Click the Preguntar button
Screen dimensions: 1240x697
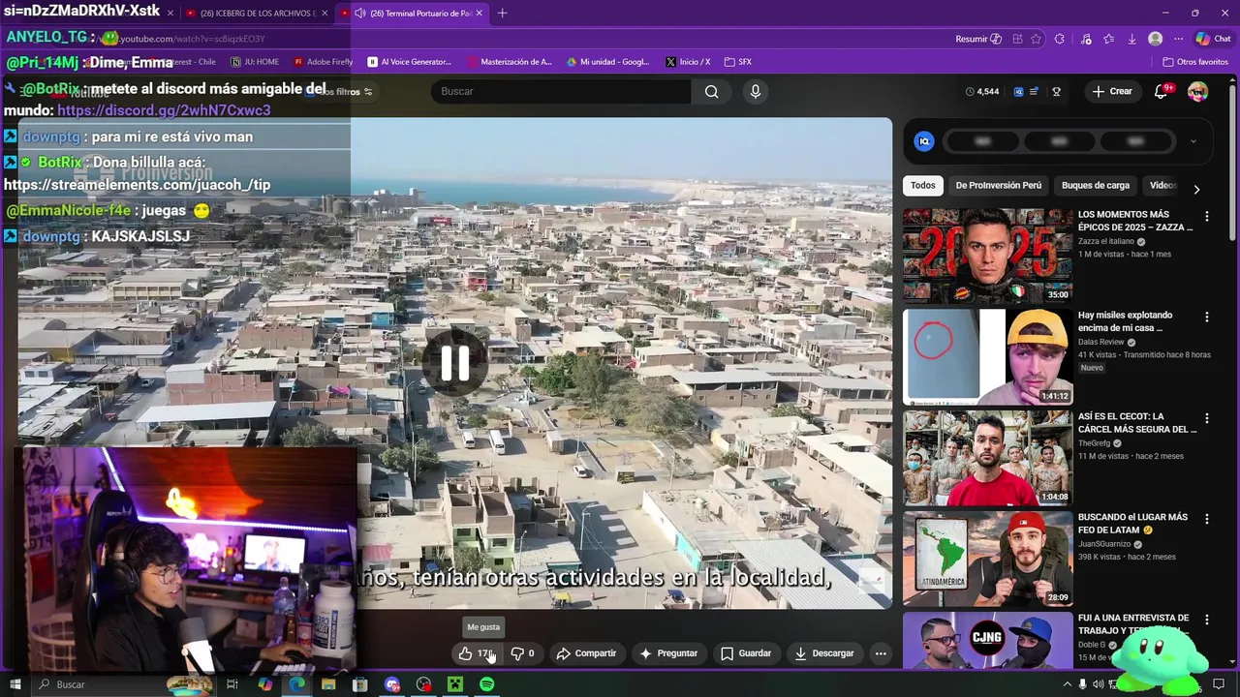point(668,653)
